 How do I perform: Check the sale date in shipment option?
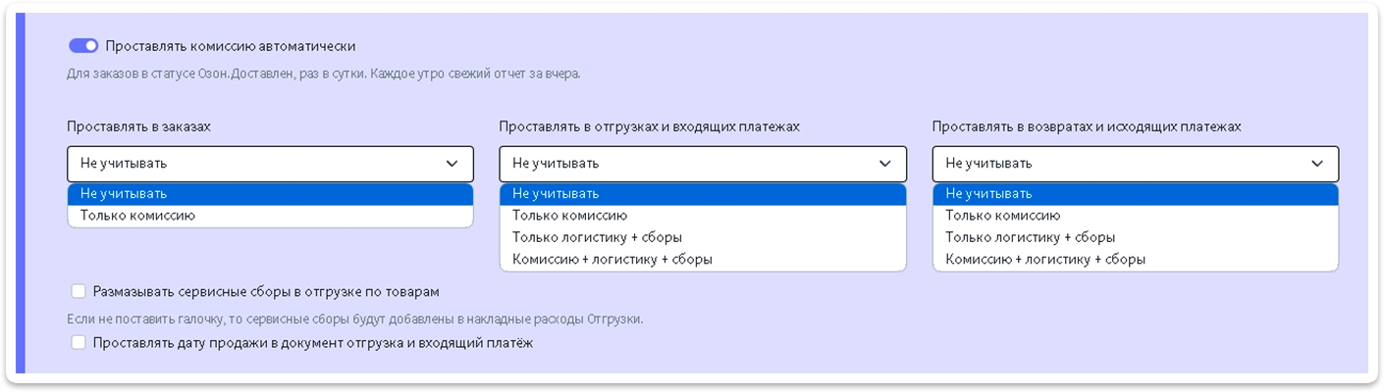79,343
